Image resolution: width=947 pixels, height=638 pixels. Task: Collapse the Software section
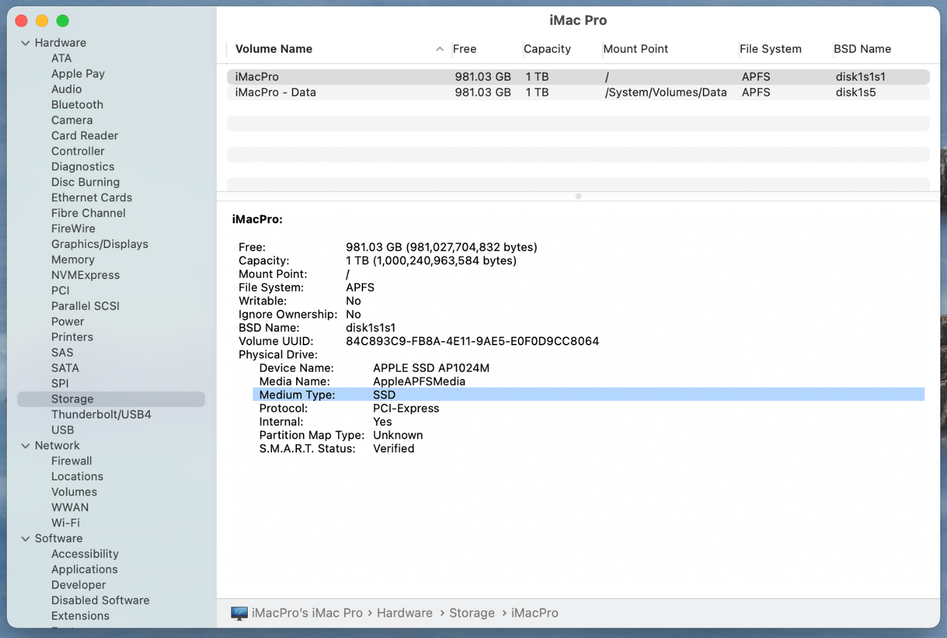coord(26,539)
